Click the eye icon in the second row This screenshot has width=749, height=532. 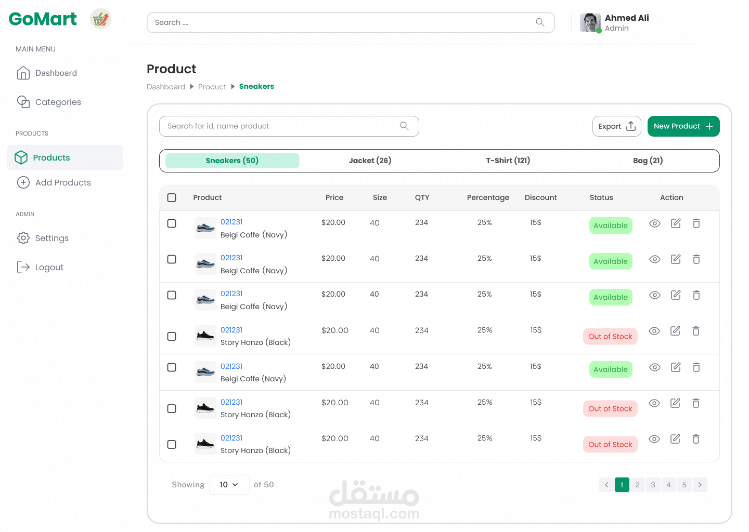655,259
